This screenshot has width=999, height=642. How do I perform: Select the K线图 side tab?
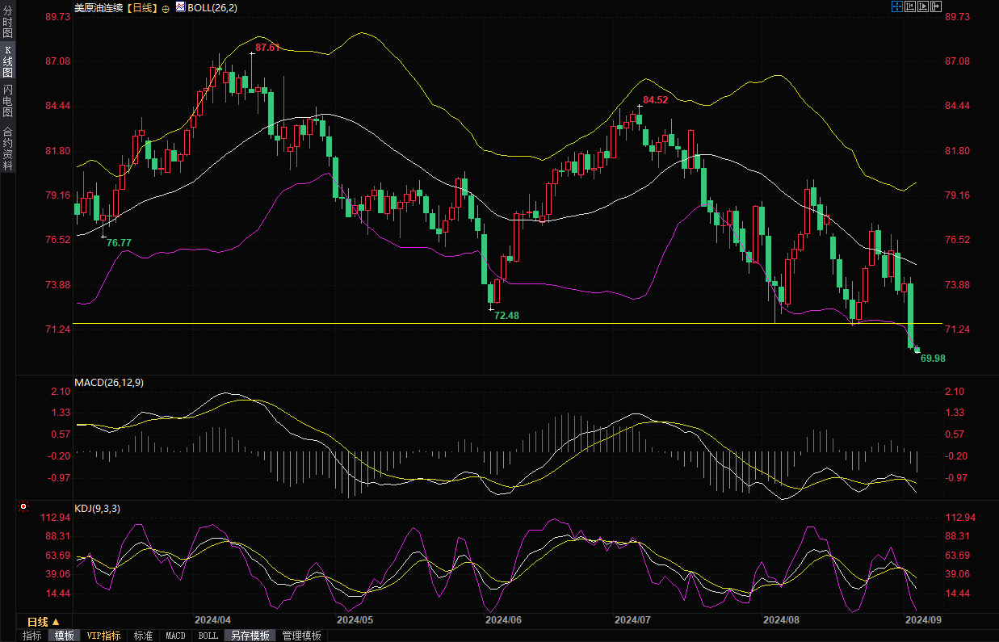(x=7, y=61)
